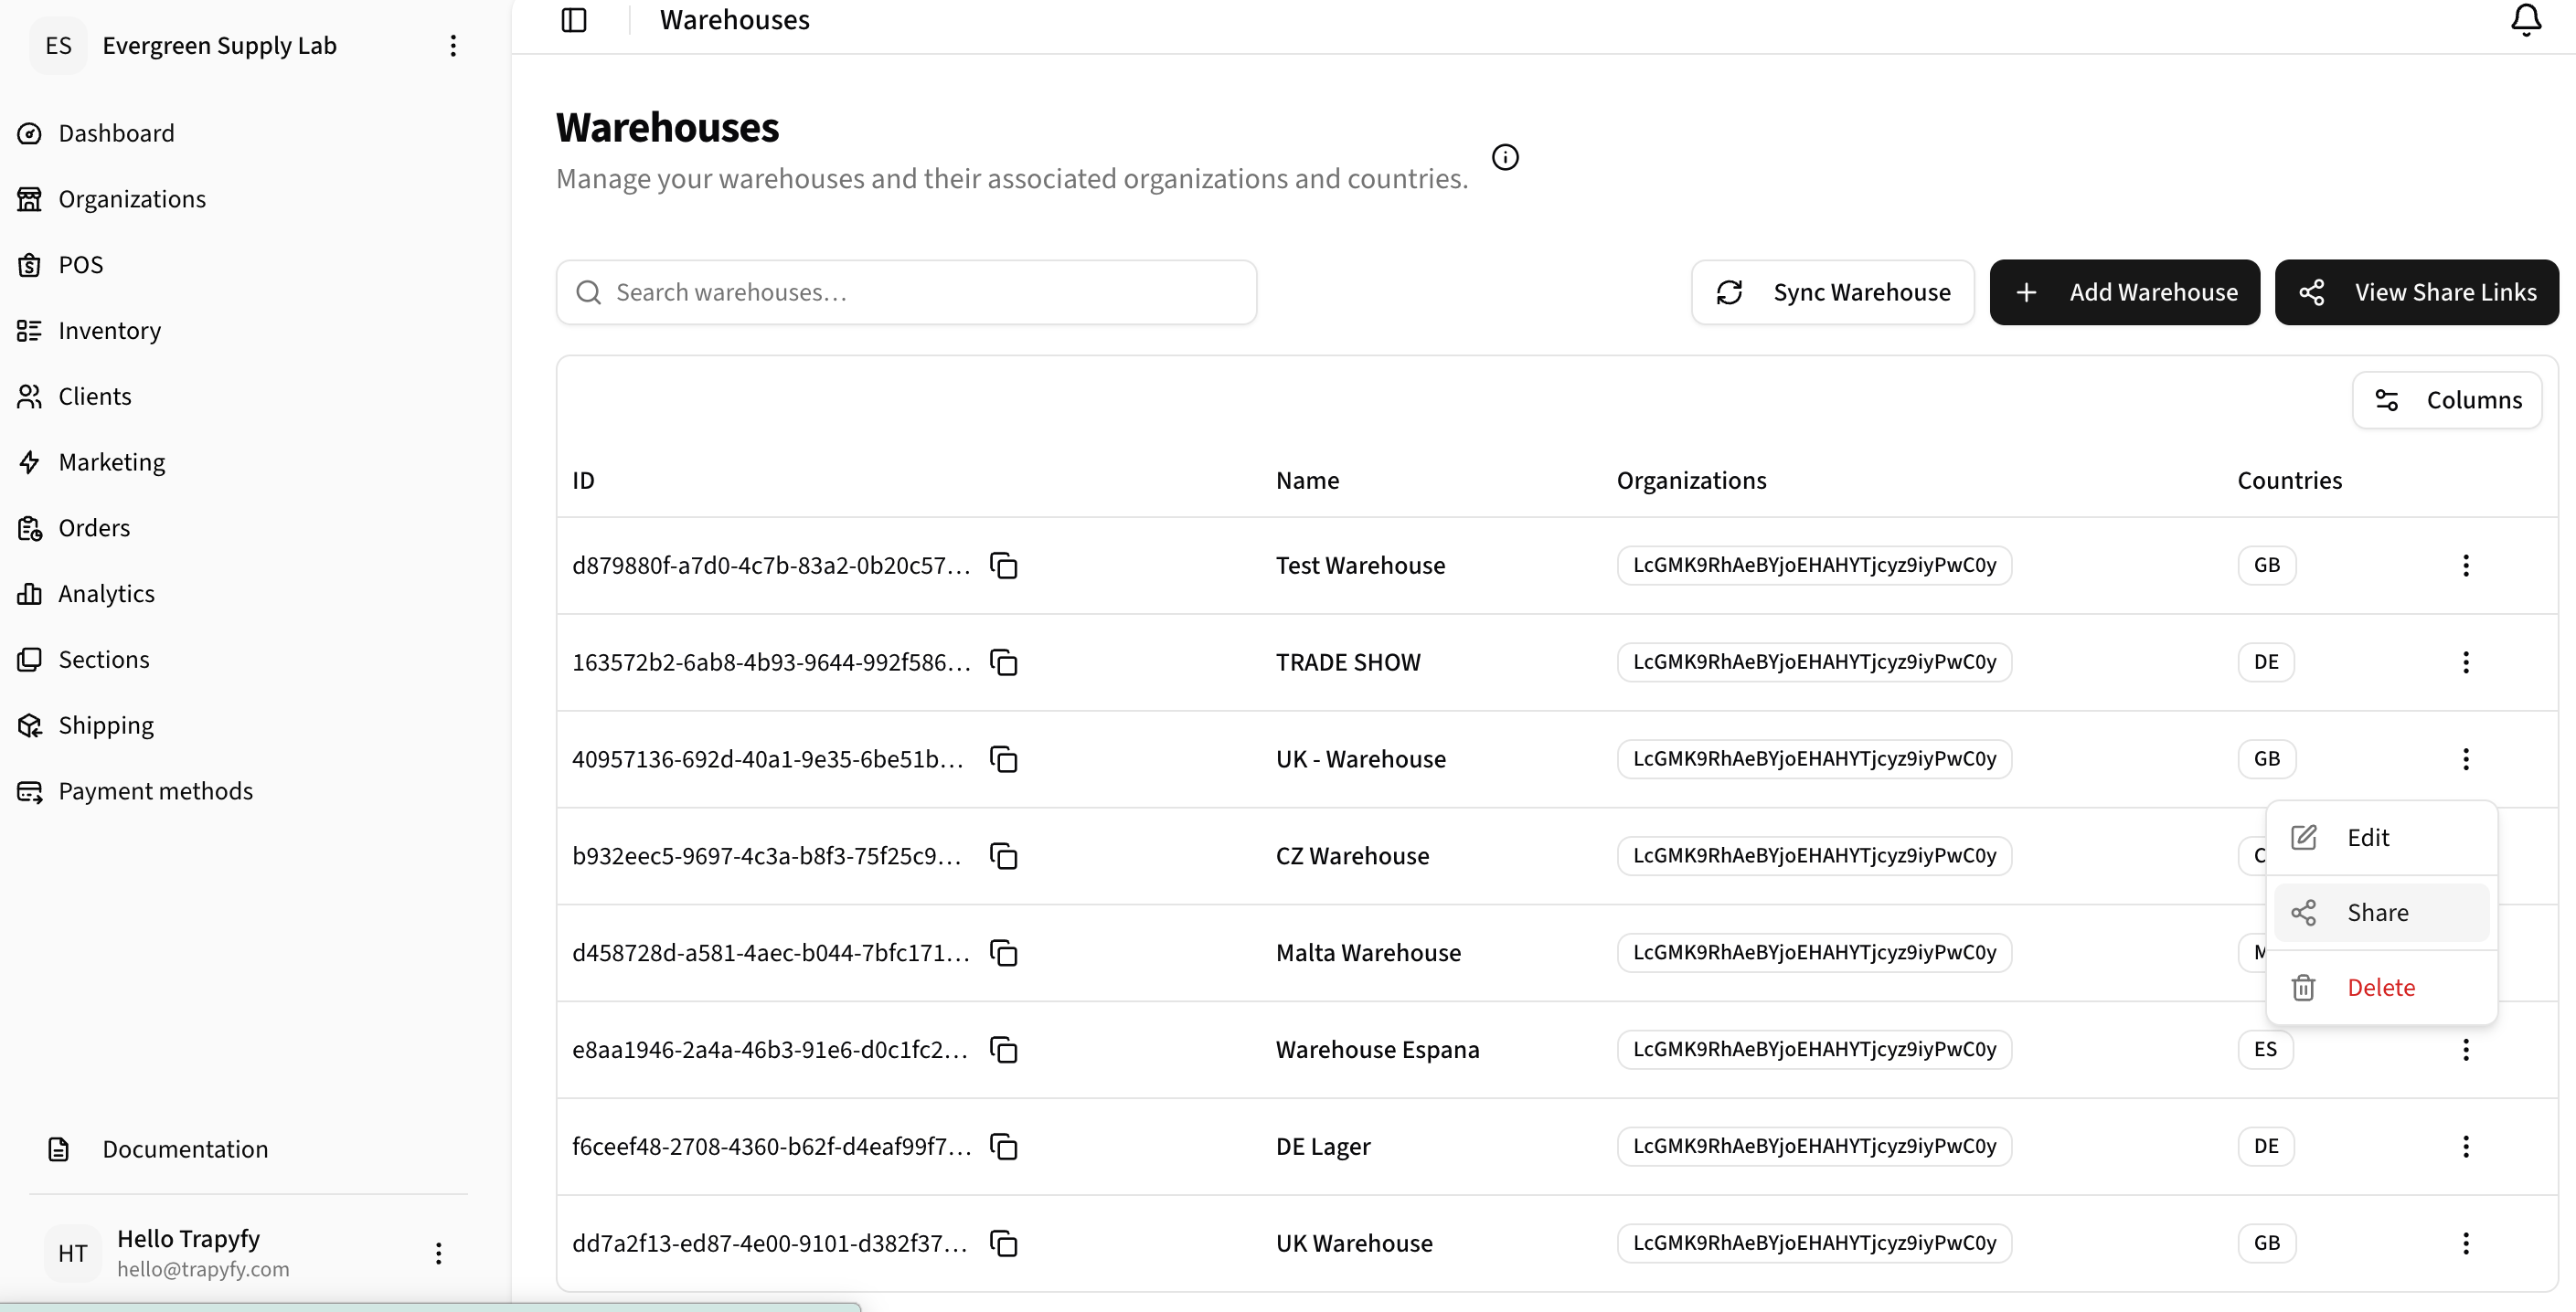
Task: Click the GB tag in Test Warehouse row
Action: 2266,566
